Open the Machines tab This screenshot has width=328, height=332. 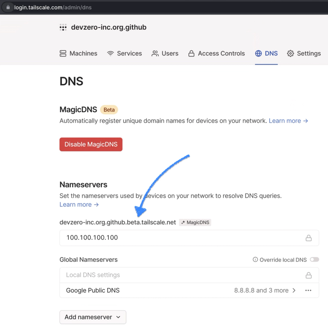tap(78, 53)
